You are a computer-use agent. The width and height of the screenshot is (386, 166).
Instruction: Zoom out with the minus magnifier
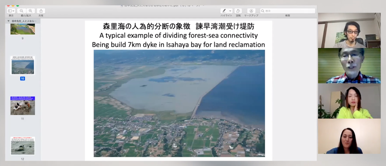(x=22, y=11)
